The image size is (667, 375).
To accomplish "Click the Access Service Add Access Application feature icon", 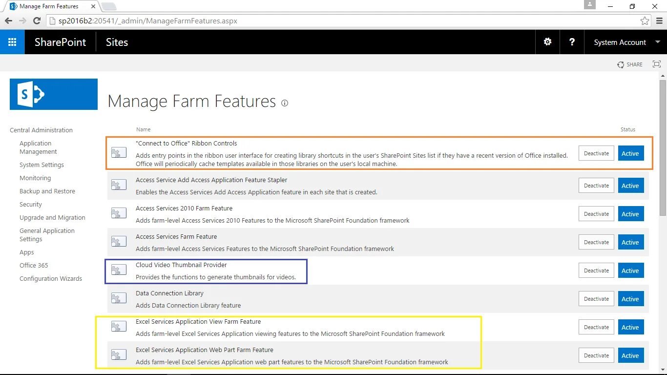I will click(119, 185).
